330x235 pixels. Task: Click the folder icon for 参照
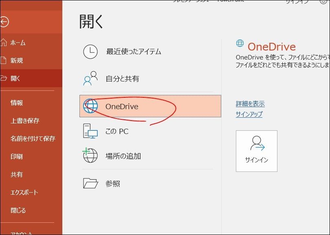coord(90,183)
